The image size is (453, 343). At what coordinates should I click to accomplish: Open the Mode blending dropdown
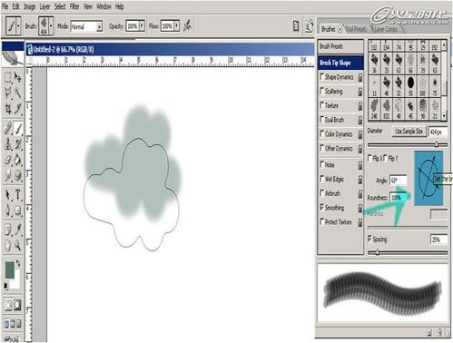pyautogui.click(x=99, y=26)
